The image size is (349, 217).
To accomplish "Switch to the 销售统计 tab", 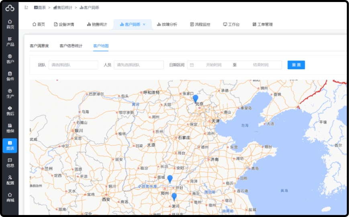I will coord(97,24).
